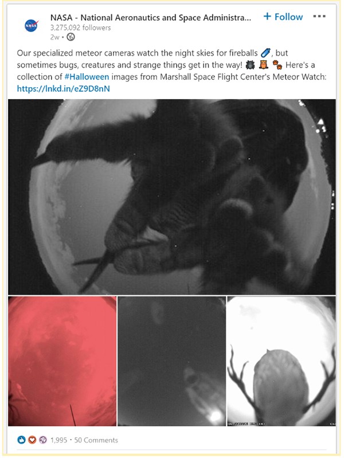The height and width of the screenshot is (458, 344).
Task: Click the purple curious reaction icon
Action: (x=42, y=440)
